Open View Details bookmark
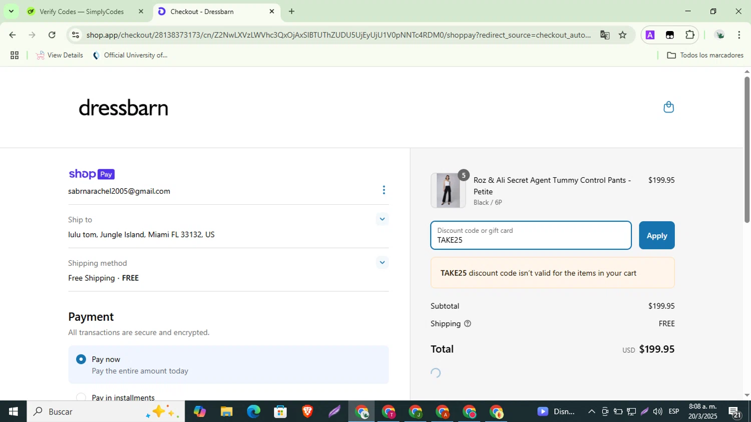This screenshot has height=422, width=751. pyautogui.click(x=60, y=56)
